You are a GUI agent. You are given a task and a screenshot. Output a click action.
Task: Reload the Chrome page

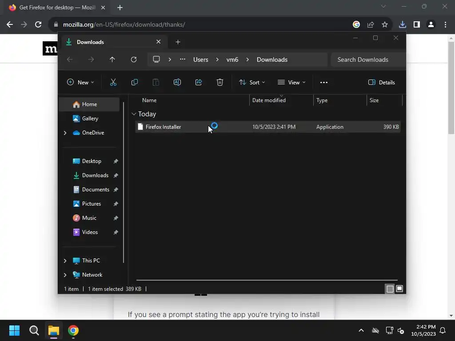coord(38,25)
